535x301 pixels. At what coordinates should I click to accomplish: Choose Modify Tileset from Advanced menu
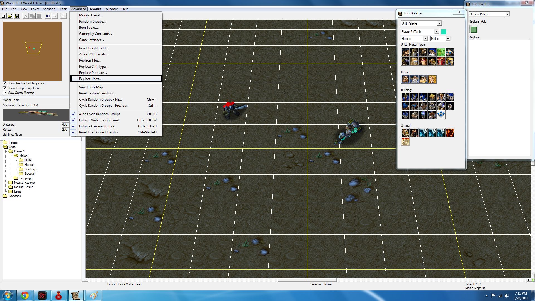[116, 15]
